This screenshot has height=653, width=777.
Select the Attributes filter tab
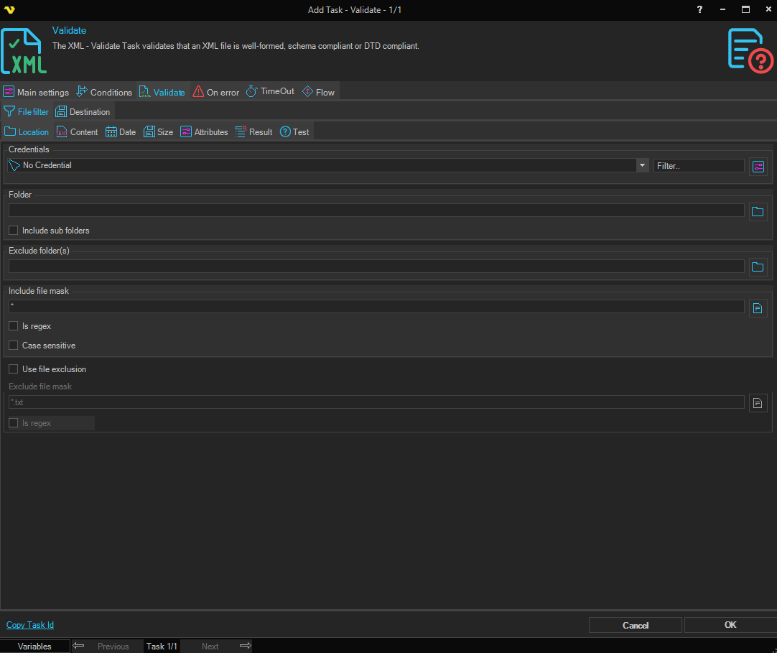[x=204, y=132]
